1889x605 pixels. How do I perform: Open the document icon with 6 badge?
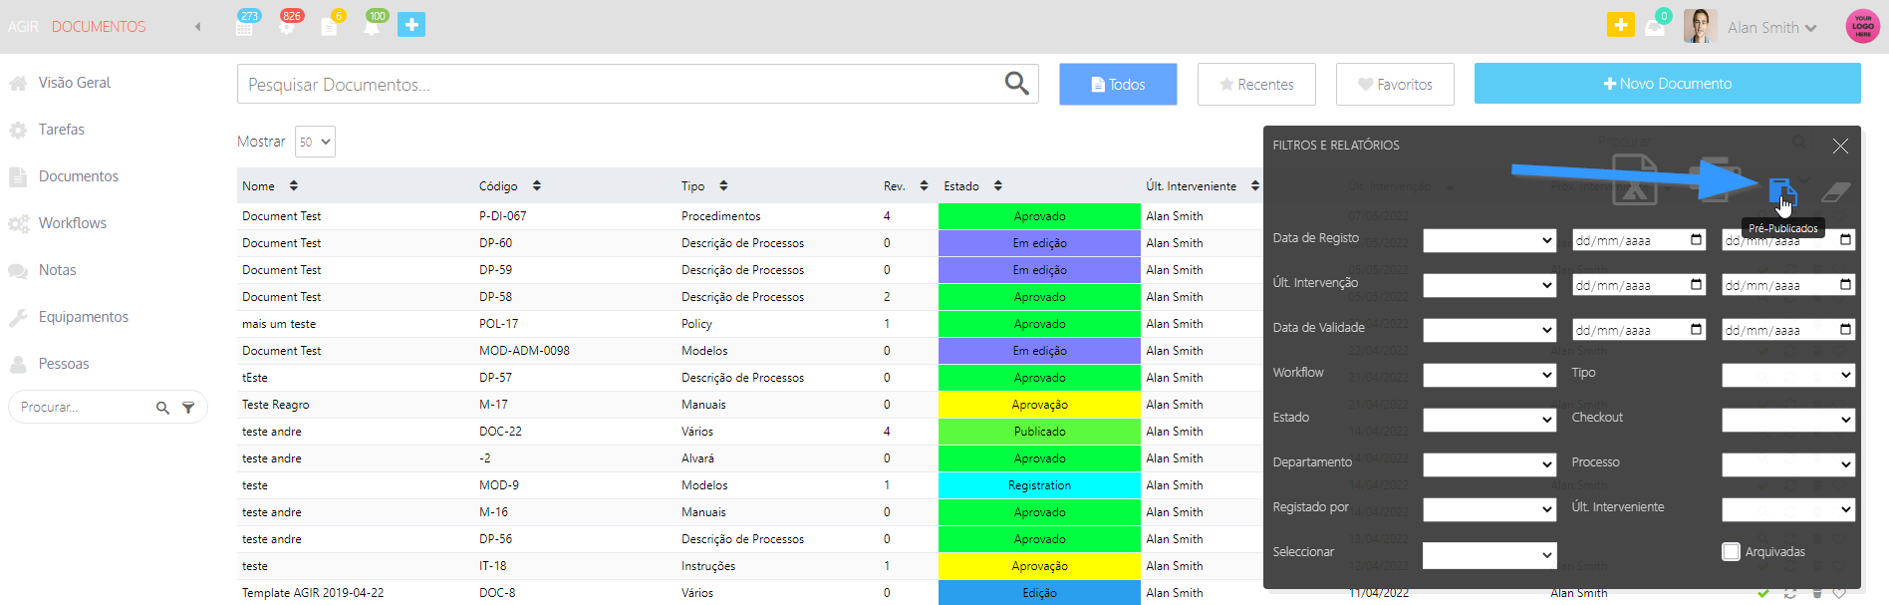pyautogui.click(x=330, y=26)
